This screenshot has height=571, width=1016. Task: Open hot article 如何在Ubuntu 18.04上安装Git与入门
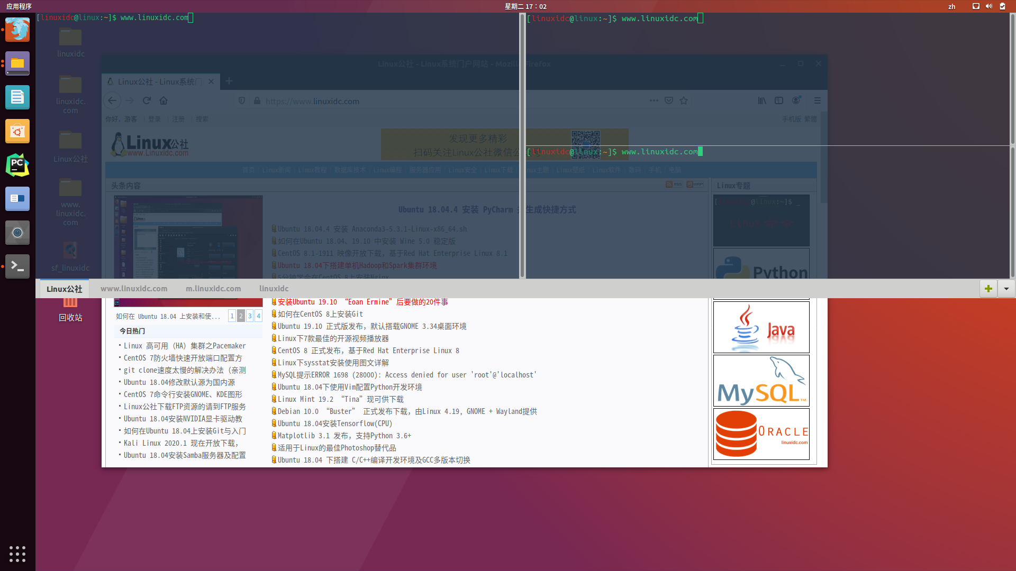185,431
